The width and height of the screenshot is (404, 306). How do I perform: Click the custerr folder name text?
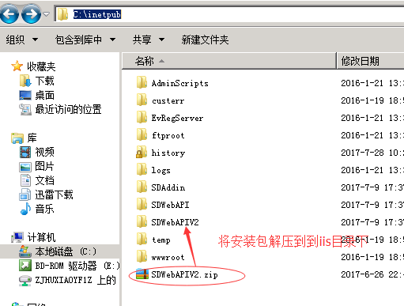pyautogui.click(x=168, y=100)
